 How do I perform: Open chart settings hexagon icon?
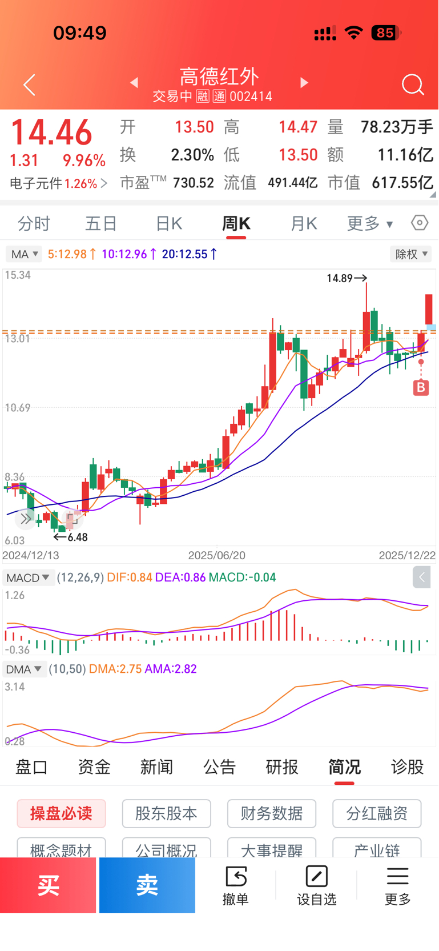pyautogui.click(x=420, y=223)
